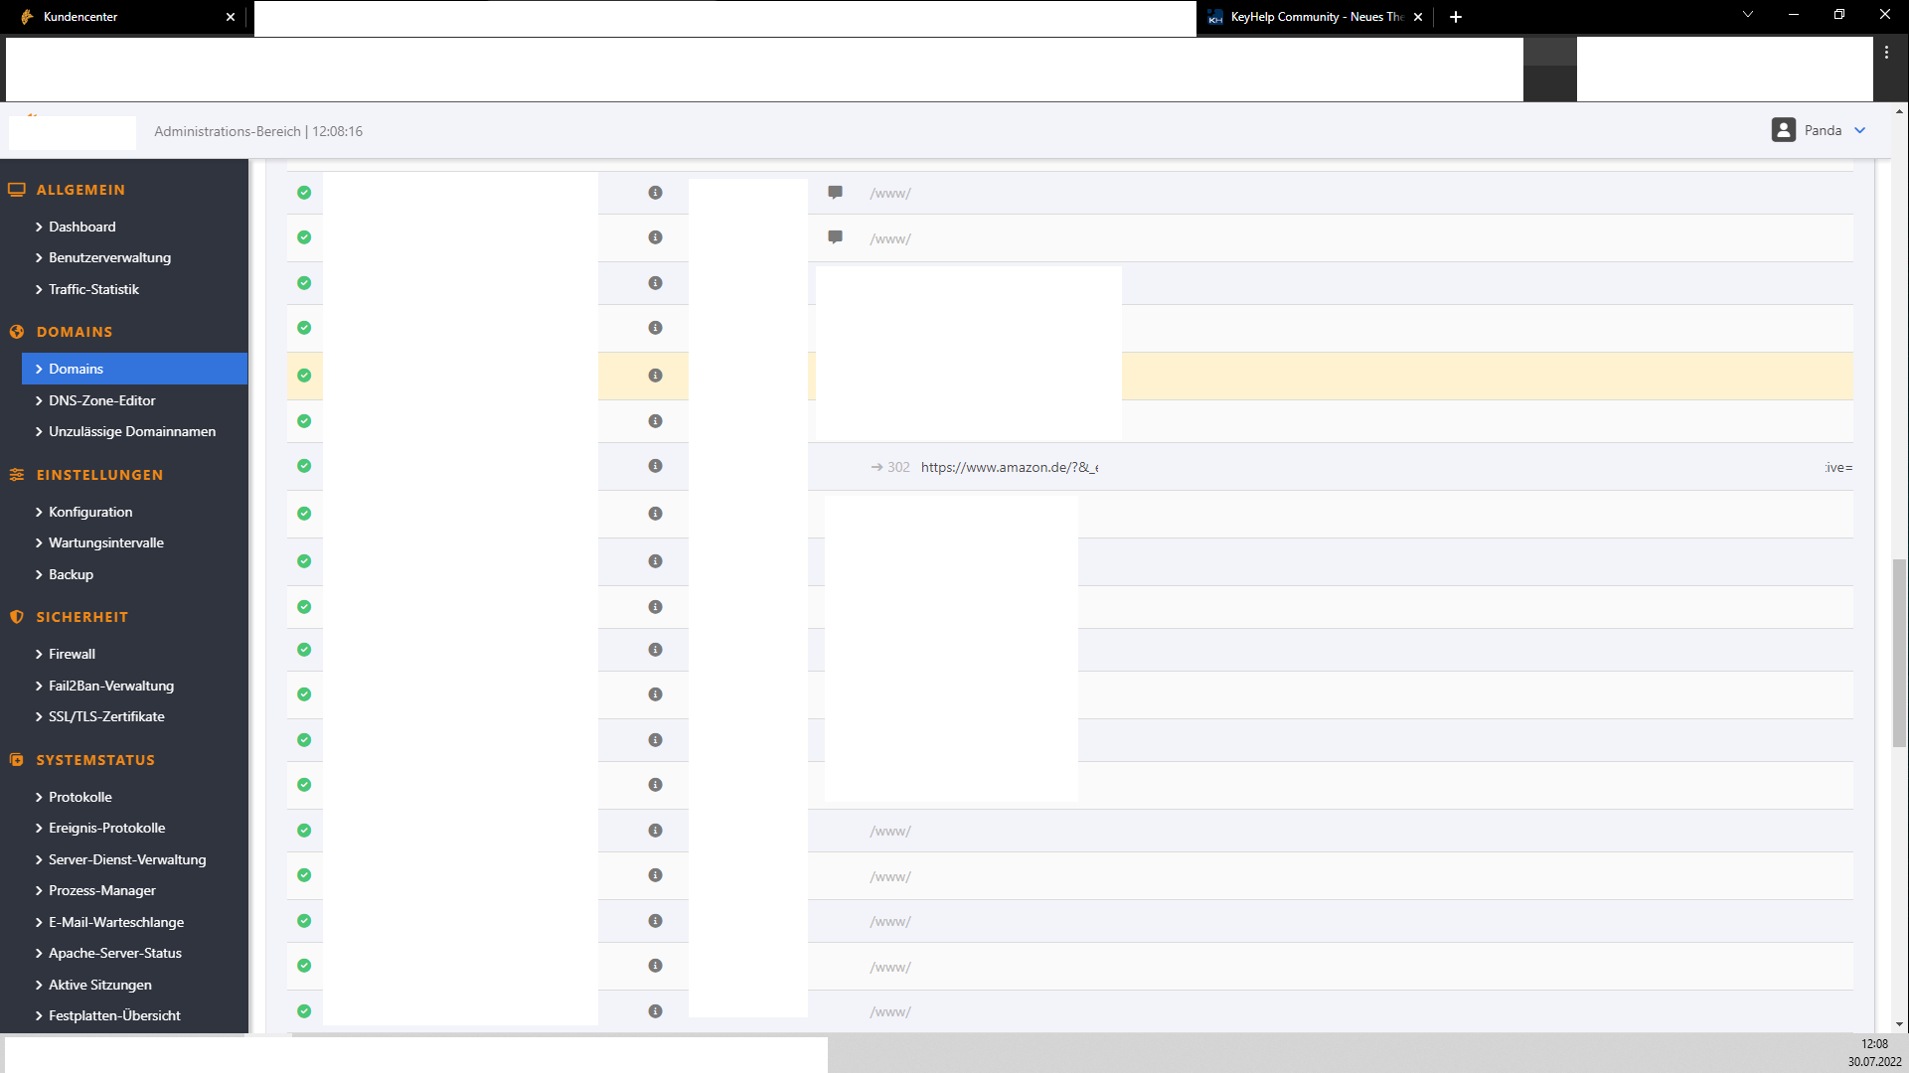1909x1073 pixels.
Task: Click the page vertical scrollbar thumb
Action: pos(1899,653)
